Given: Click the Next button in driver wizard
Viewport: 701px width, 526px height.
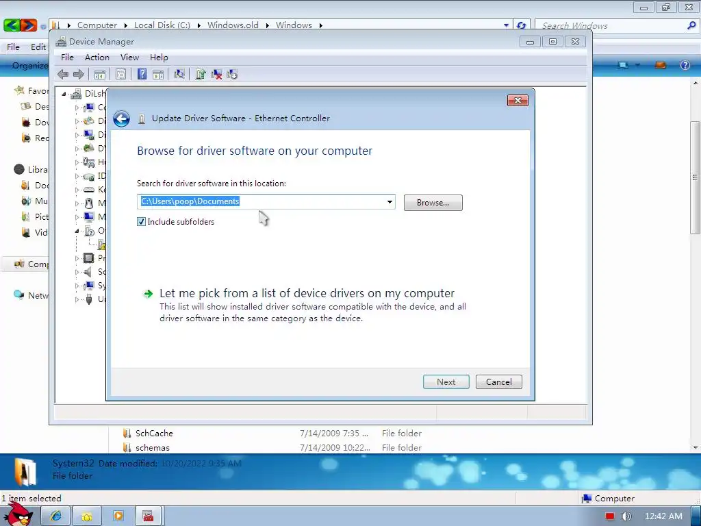Looking at the screenshot, I should pyautogui.click(x=446, y=382).
